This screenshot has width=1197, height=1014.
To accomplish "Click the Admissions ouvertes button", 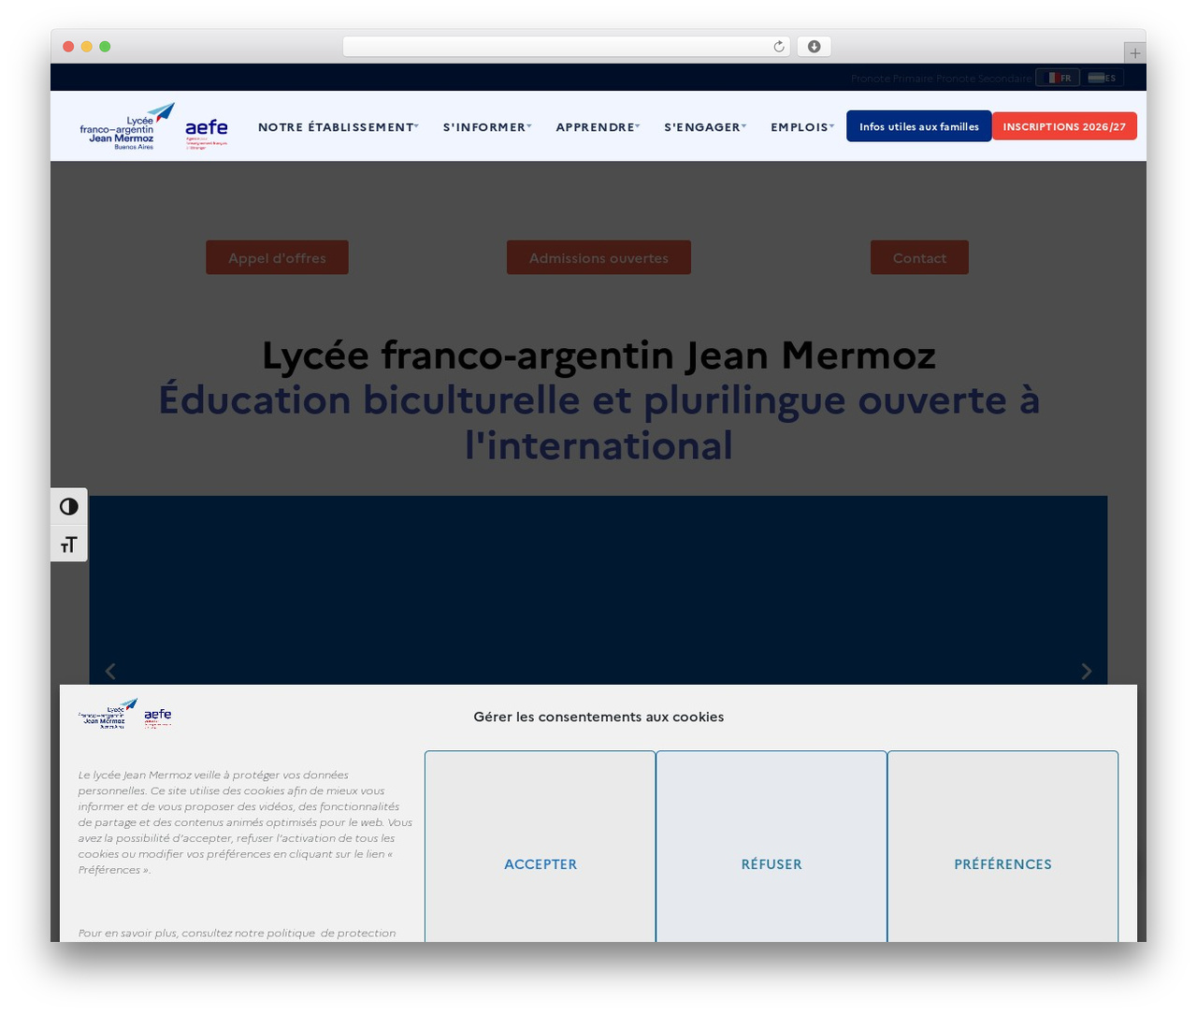I will tap(598, 258).
